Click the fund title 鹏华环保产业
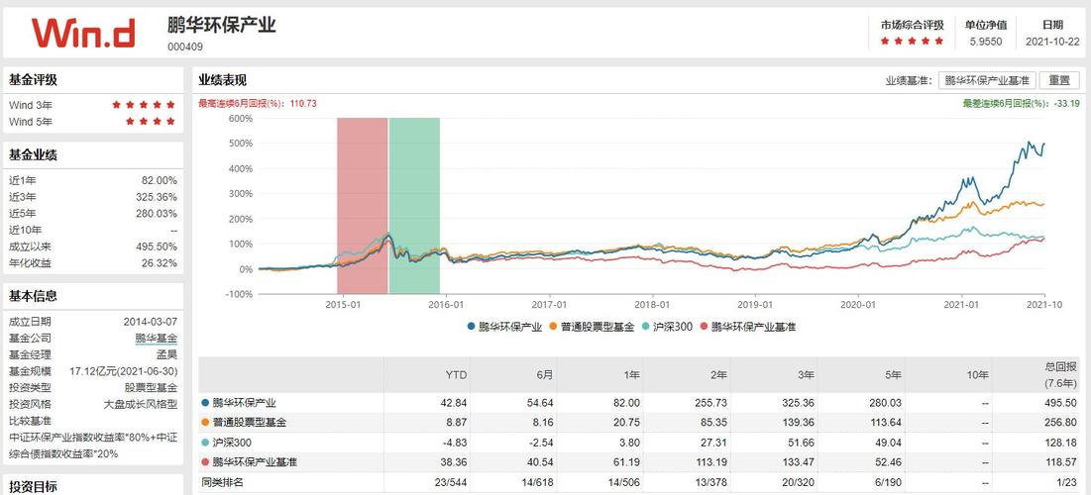This screenshot has height=495, width=1091. tap(221, 25)
